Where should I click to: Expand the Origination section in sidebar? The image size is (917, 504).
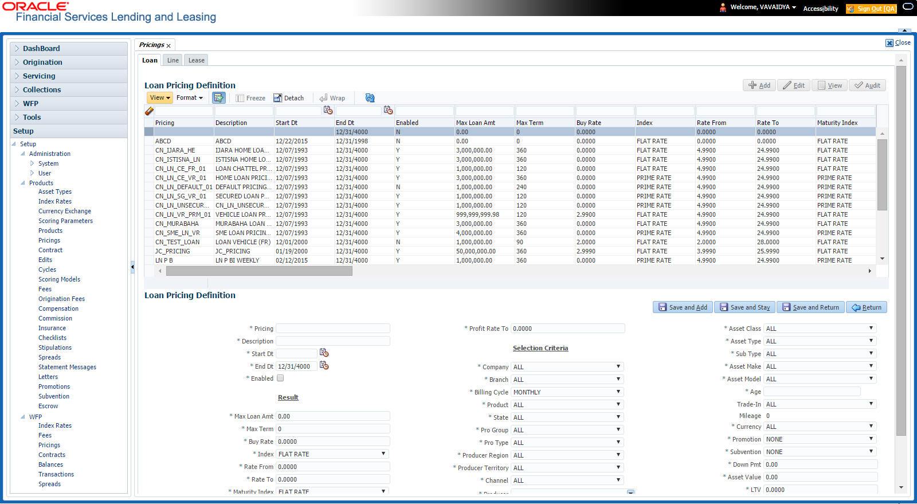(x=42, y=62)
